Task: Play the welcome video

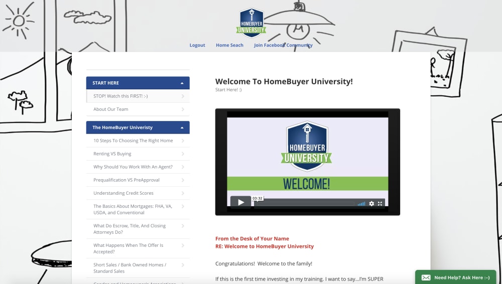Action: point(241,202)
